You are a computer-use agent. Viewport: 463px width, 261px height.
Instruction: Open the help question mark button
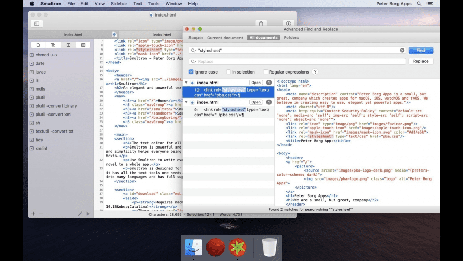tap(315, 72)
